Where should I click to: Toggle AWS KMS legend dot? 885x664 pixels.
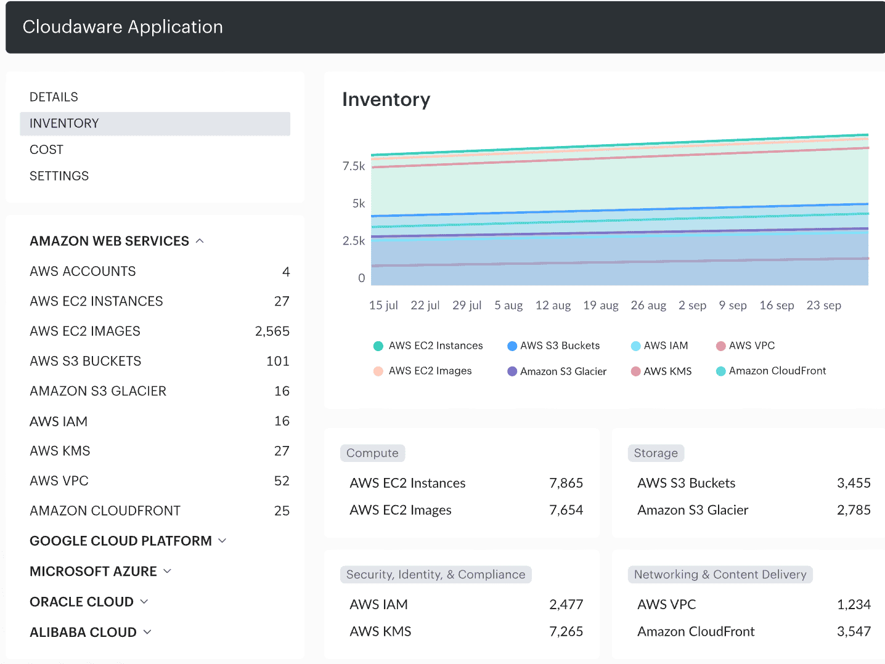coord(636,371)
